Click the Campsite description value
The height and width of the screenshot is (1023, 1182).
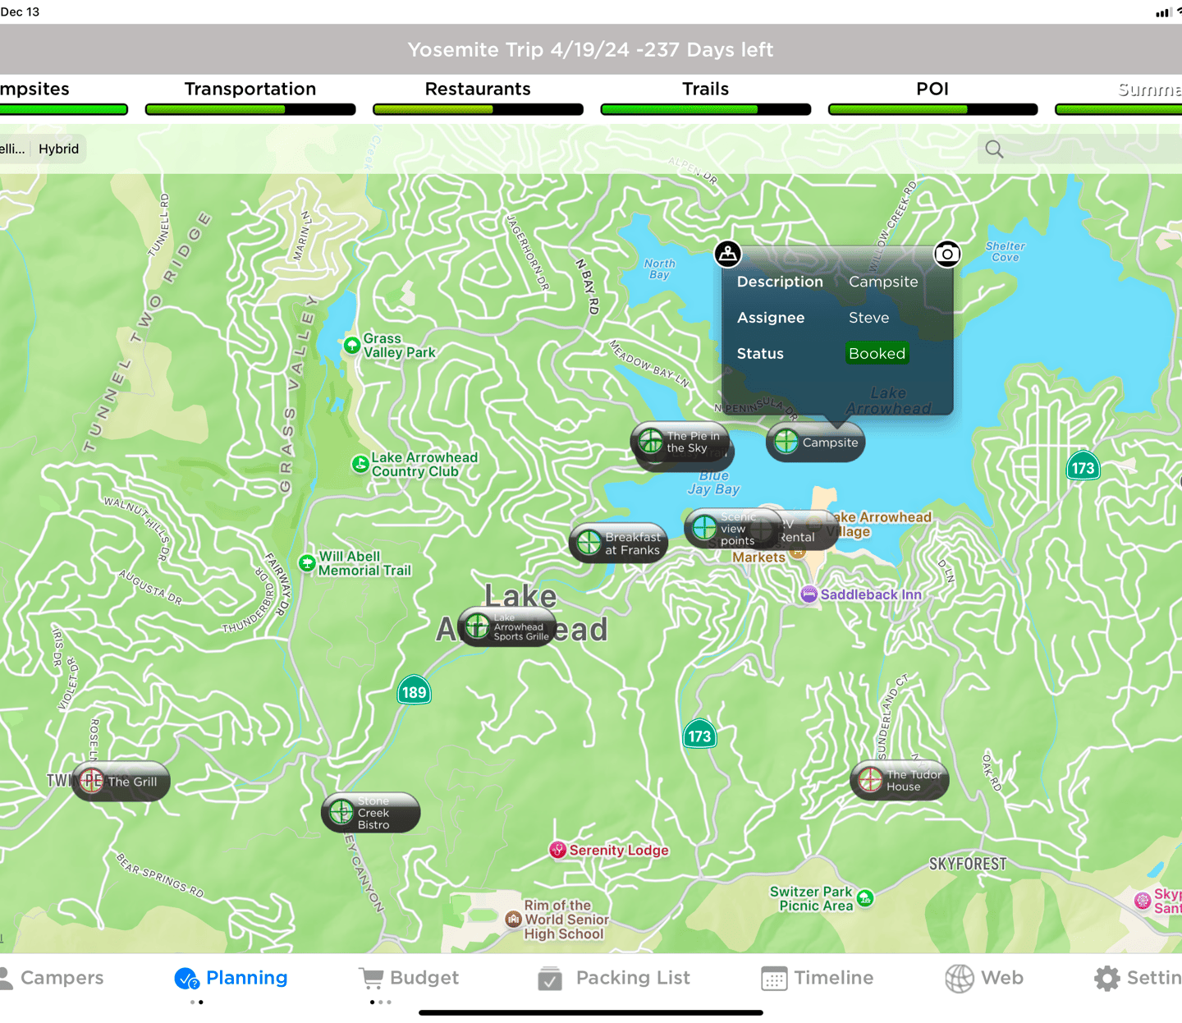(883, 282)
